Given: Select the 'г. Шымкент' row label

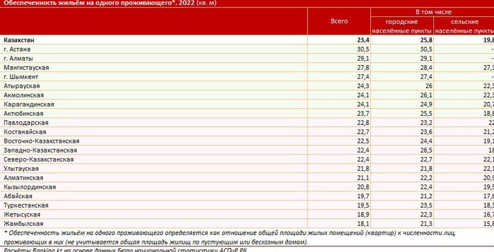Looking at the screenshot, I should (21, 76).
